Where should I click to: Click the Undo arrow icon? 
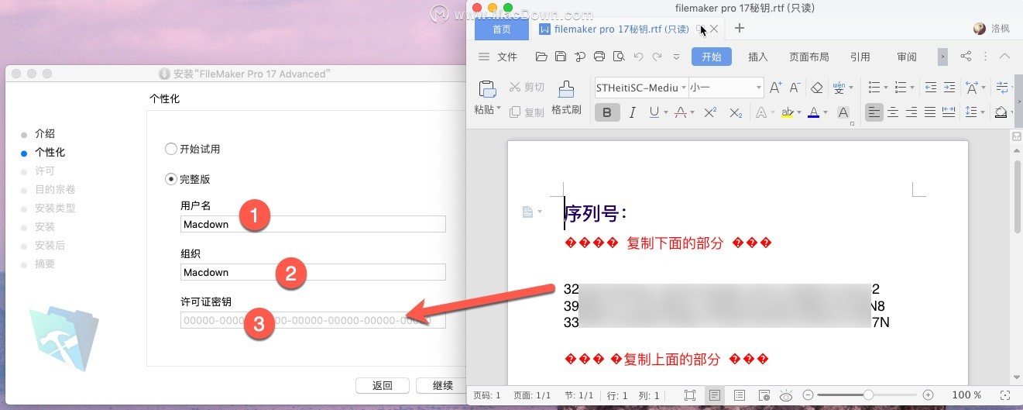(x=638, y=57)
